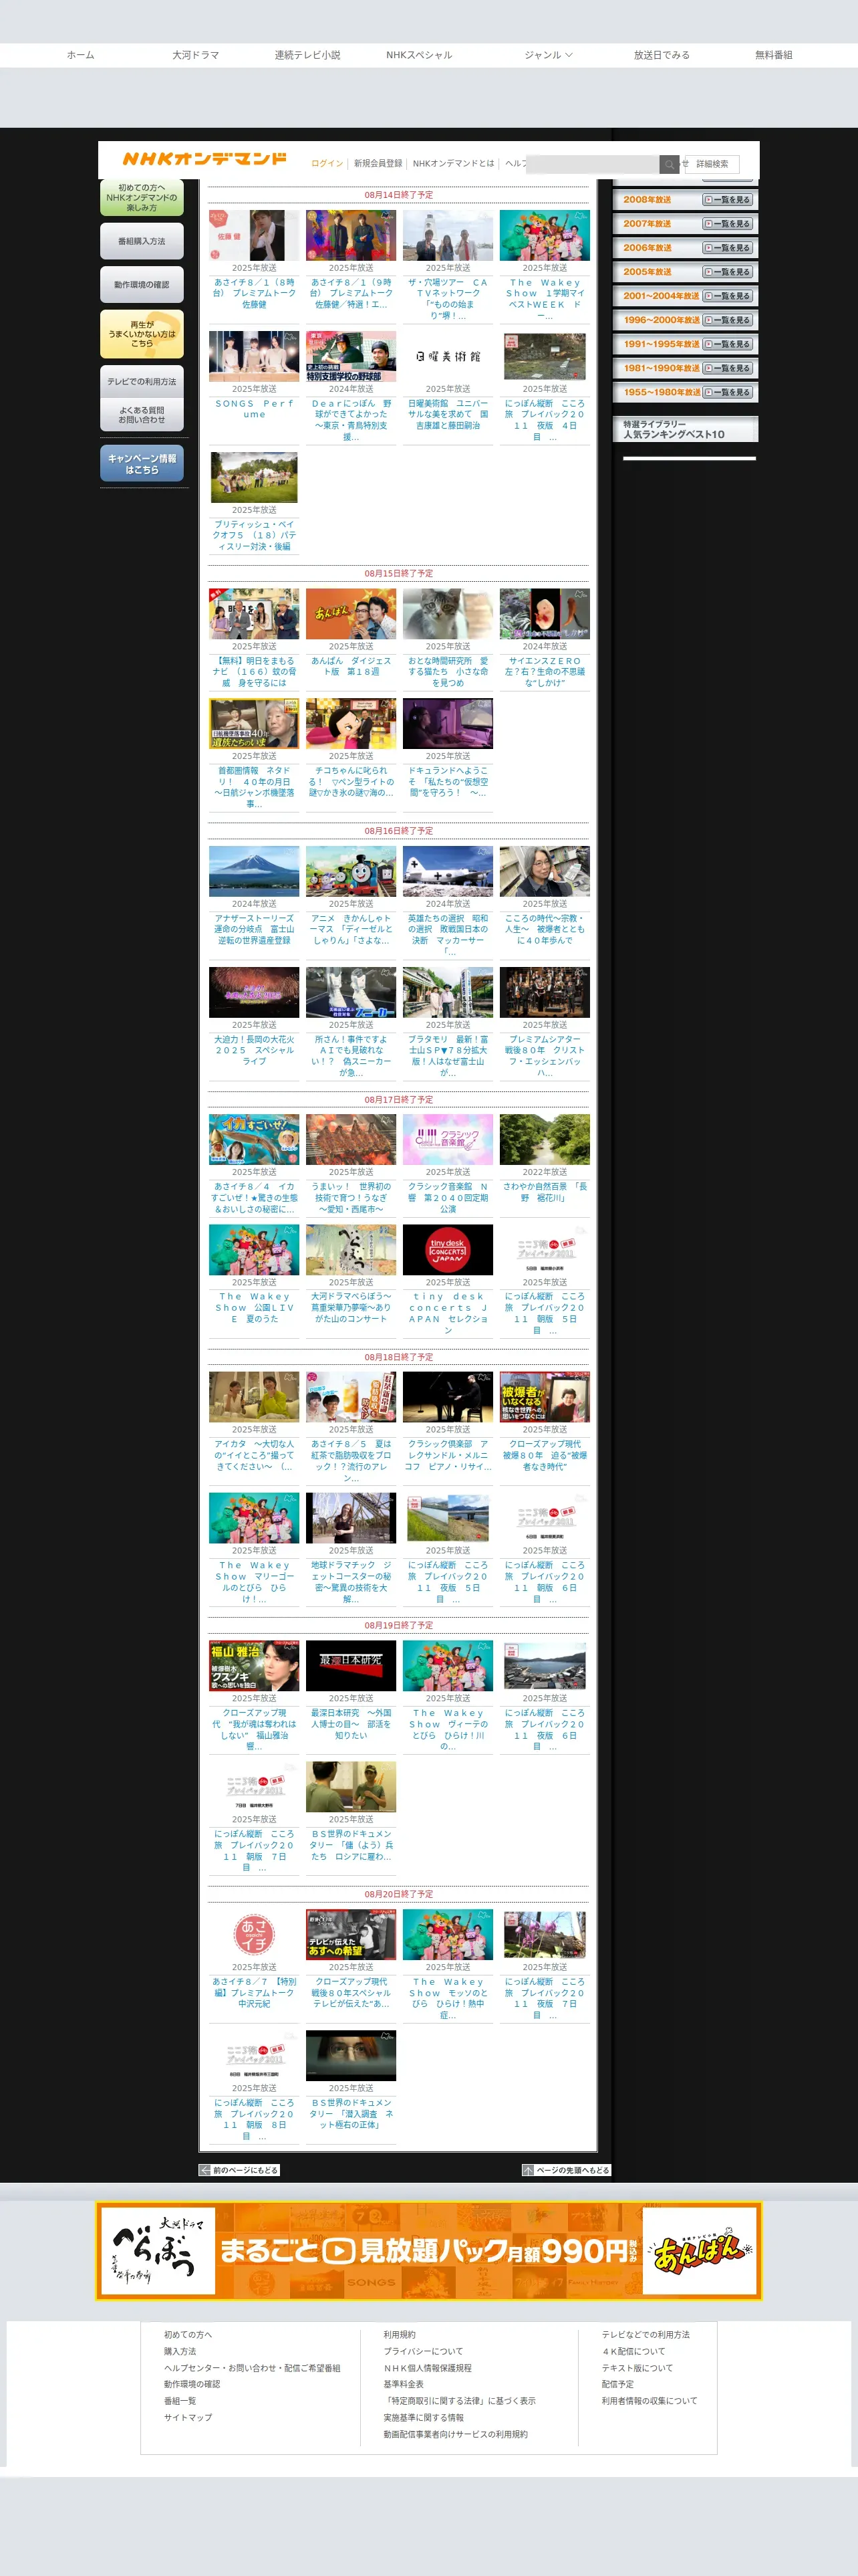Open the あんぱん ダイジェスト版 thumbnail
The width and height of the screenshot is (858, 2576).
click(x=351, y=614)
